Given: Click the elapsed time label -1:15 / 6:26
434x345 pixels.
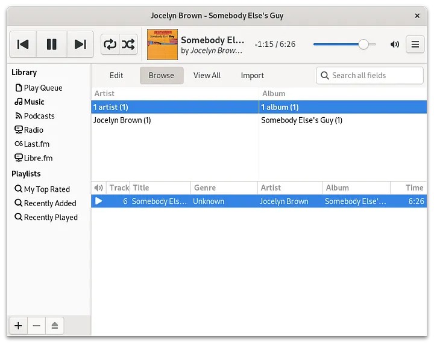Looking at the screenshot, I should click(x=275, y=44).
